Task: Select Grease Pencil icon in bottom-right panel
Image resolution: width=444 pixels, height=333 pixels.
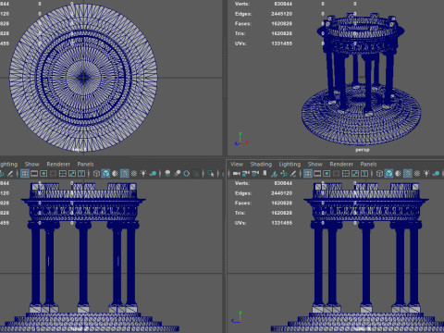Action: pos(293,174)
